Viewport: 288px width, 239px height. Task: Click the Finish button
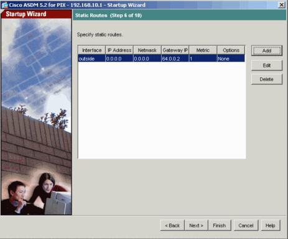[220, 225]
